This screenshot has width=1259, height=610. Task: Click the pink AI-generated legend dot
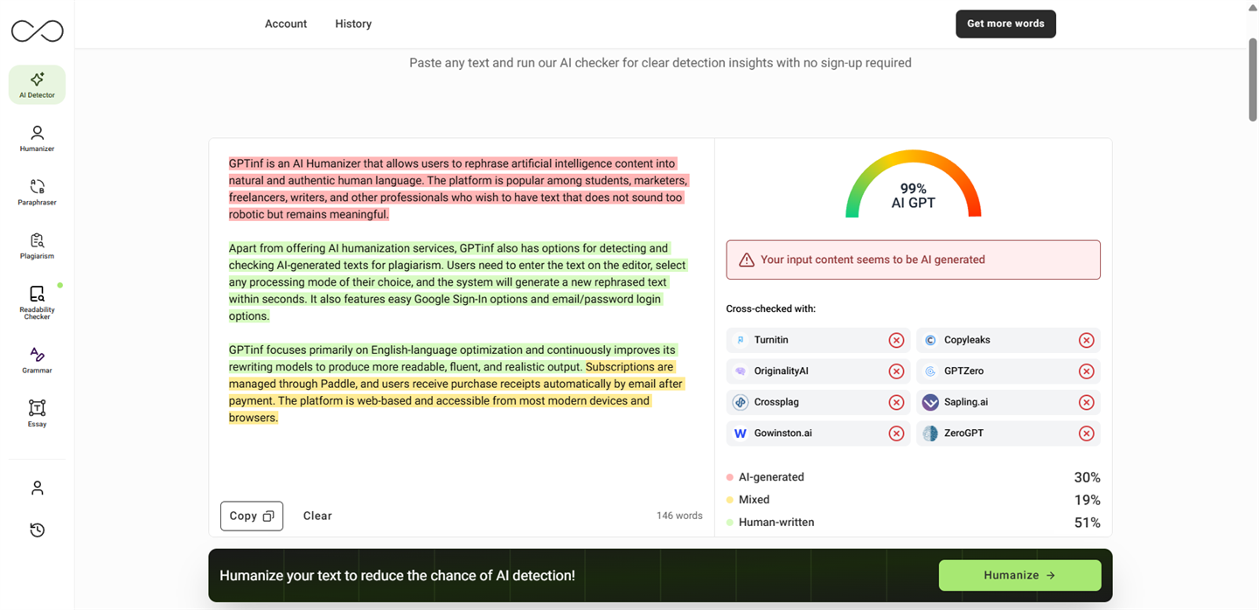[x=730, y=477]
